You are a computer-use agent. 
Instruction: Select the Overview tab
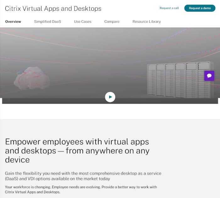click(x=13, y=22)
